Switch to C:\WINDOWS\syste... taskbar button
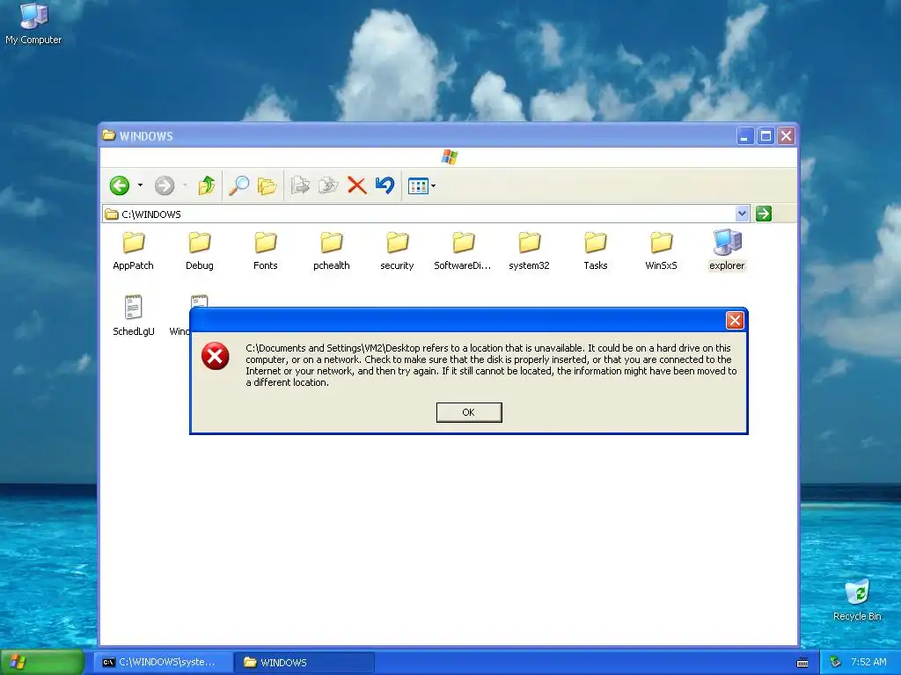The image size is (901, 675). 165,663
